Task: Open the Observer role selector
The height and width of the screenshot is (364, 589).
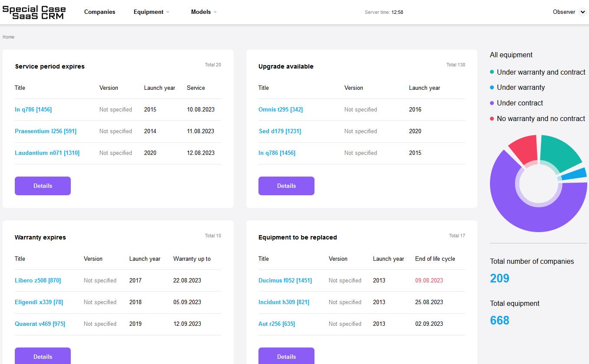Action: coord(568,12)
